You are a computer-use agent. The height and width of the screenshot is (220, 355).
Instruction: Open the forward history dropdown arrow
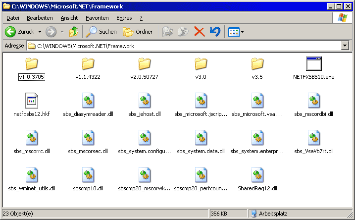[x=62, y=32]
